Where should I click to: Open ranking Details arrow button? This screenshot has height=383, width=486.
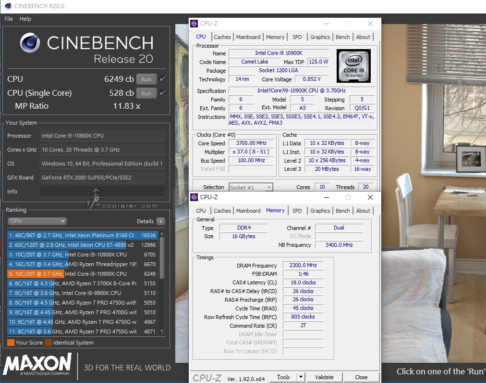[x=160, y=221]
